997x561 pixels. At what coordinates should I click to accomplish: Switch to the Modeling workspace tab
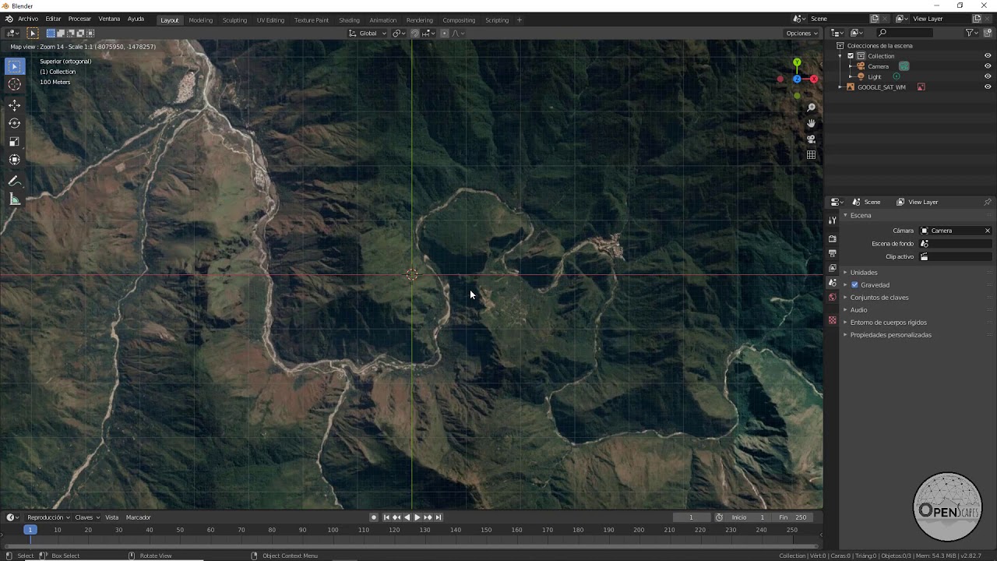click(x=200, y=19)
